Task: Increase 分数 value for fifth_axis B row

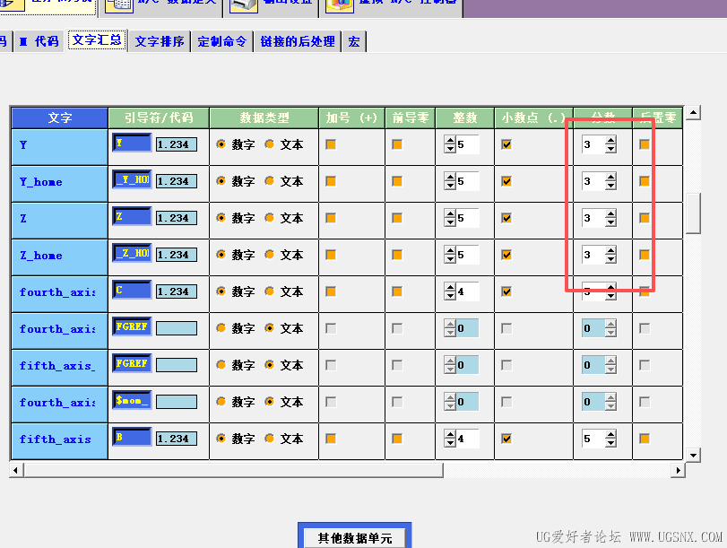Action: pos(610,433)
